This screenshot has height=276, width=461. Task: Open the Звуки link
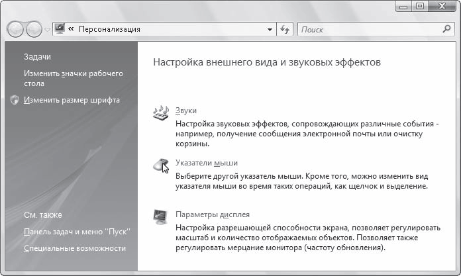tap(186, 111)
